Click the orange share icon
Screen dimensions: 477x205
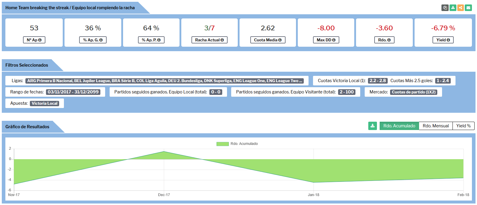tap(461, 8)
